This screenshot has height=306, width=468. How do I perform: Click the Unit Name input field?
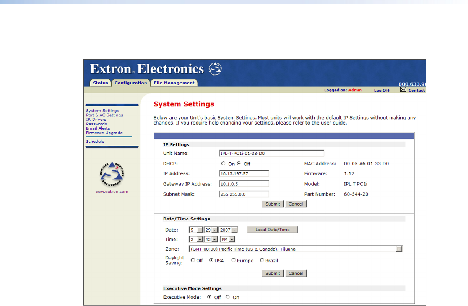pos(271,153)
